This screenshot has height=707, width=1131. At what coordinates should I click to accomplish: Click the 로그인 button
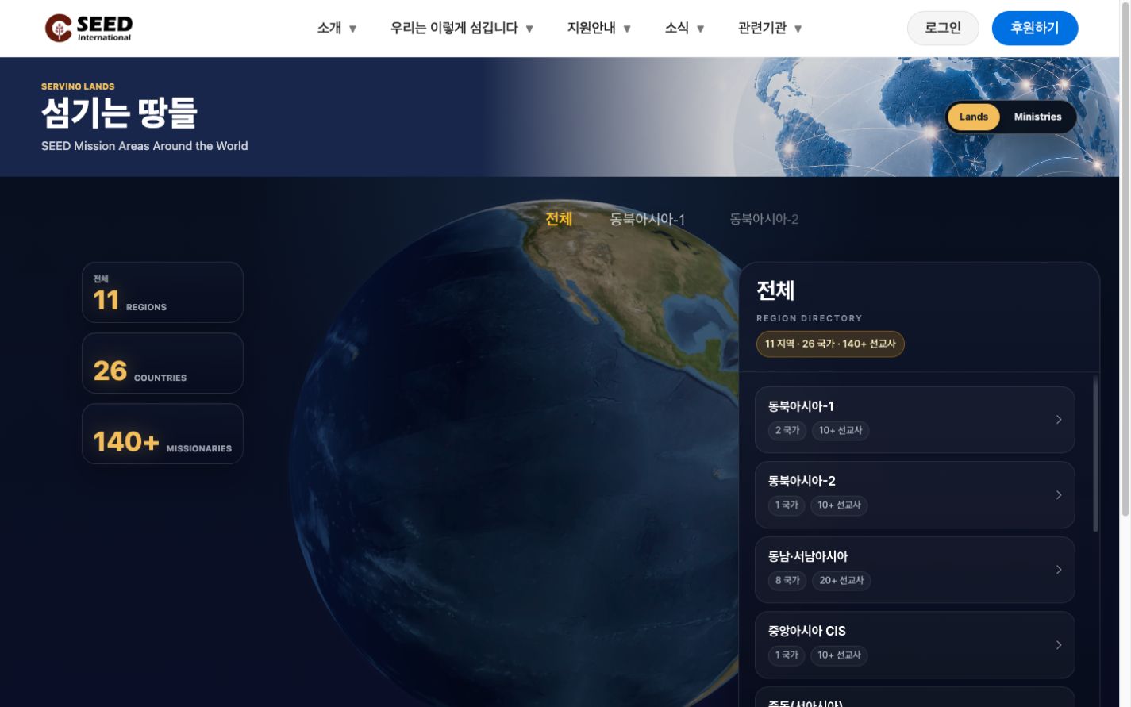click(x=943, y=28)
